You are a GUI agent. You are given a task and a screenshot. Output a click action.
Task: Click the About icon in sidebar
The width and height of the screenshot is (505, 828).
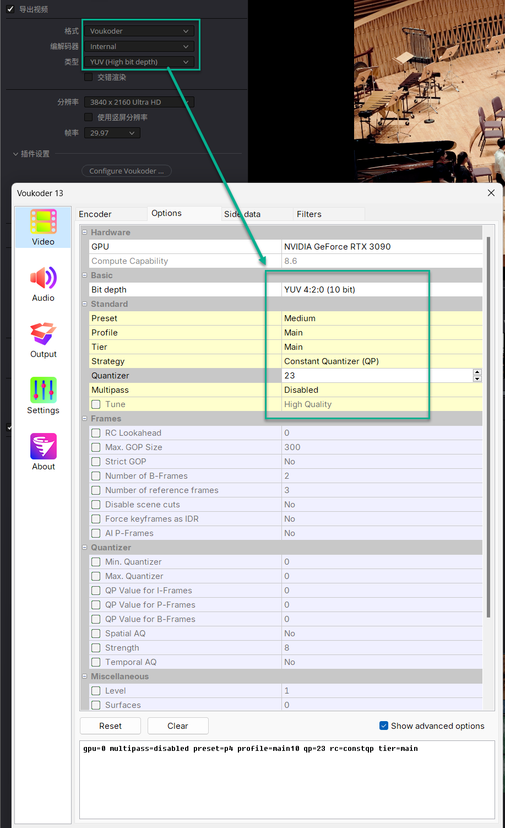click(x=43, y=452)
